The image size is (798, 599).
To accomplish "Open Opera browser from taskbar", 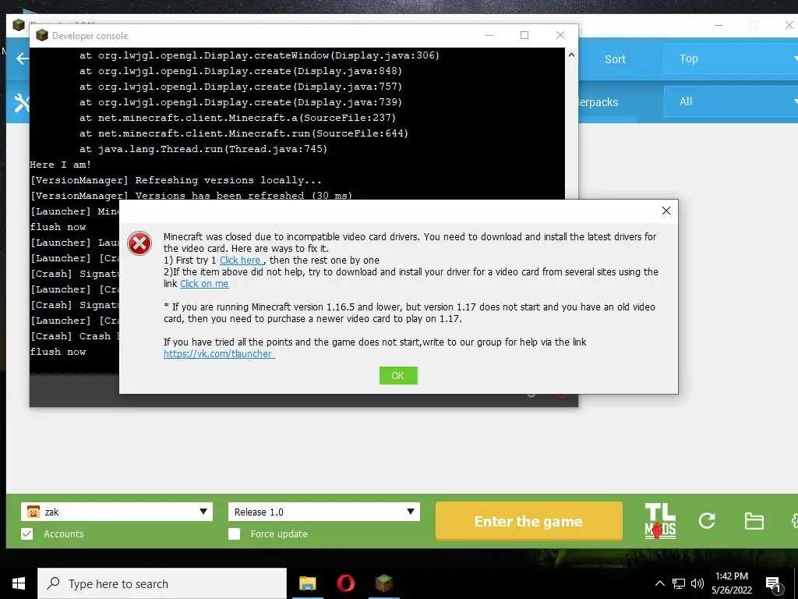I will tap(345, 583).
